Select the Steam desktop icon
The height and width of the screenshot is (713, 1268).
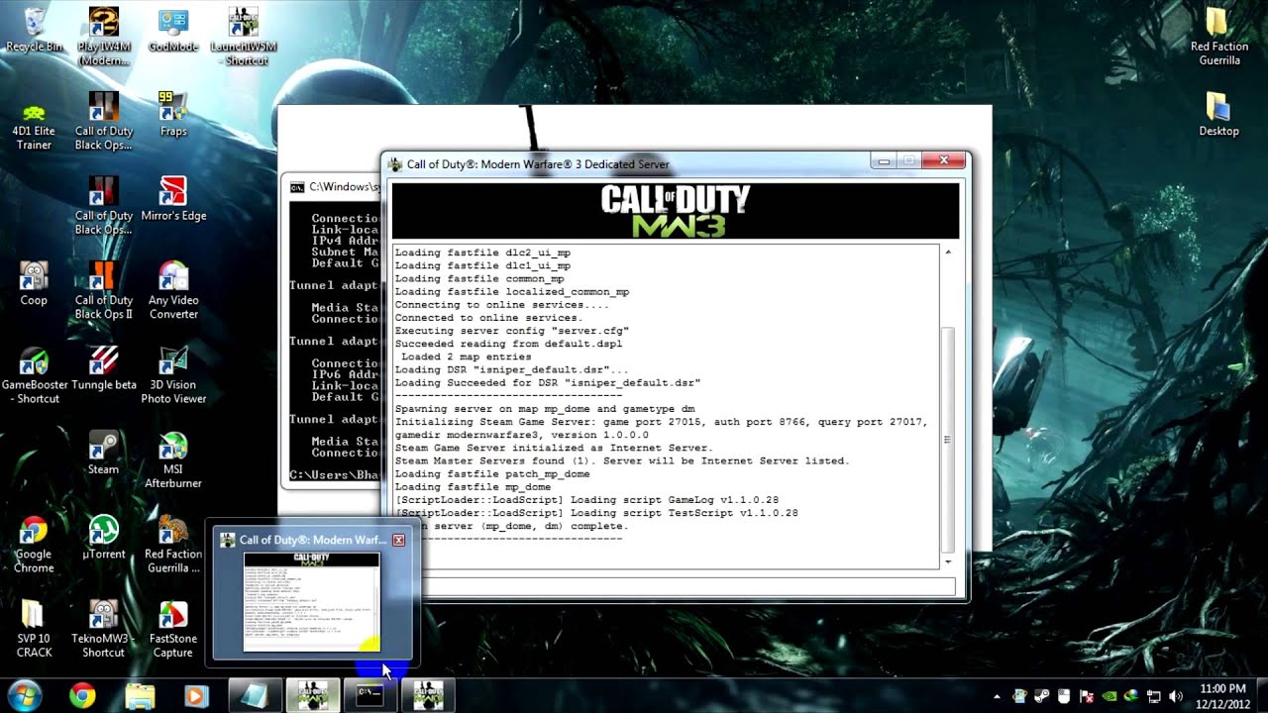104,453
